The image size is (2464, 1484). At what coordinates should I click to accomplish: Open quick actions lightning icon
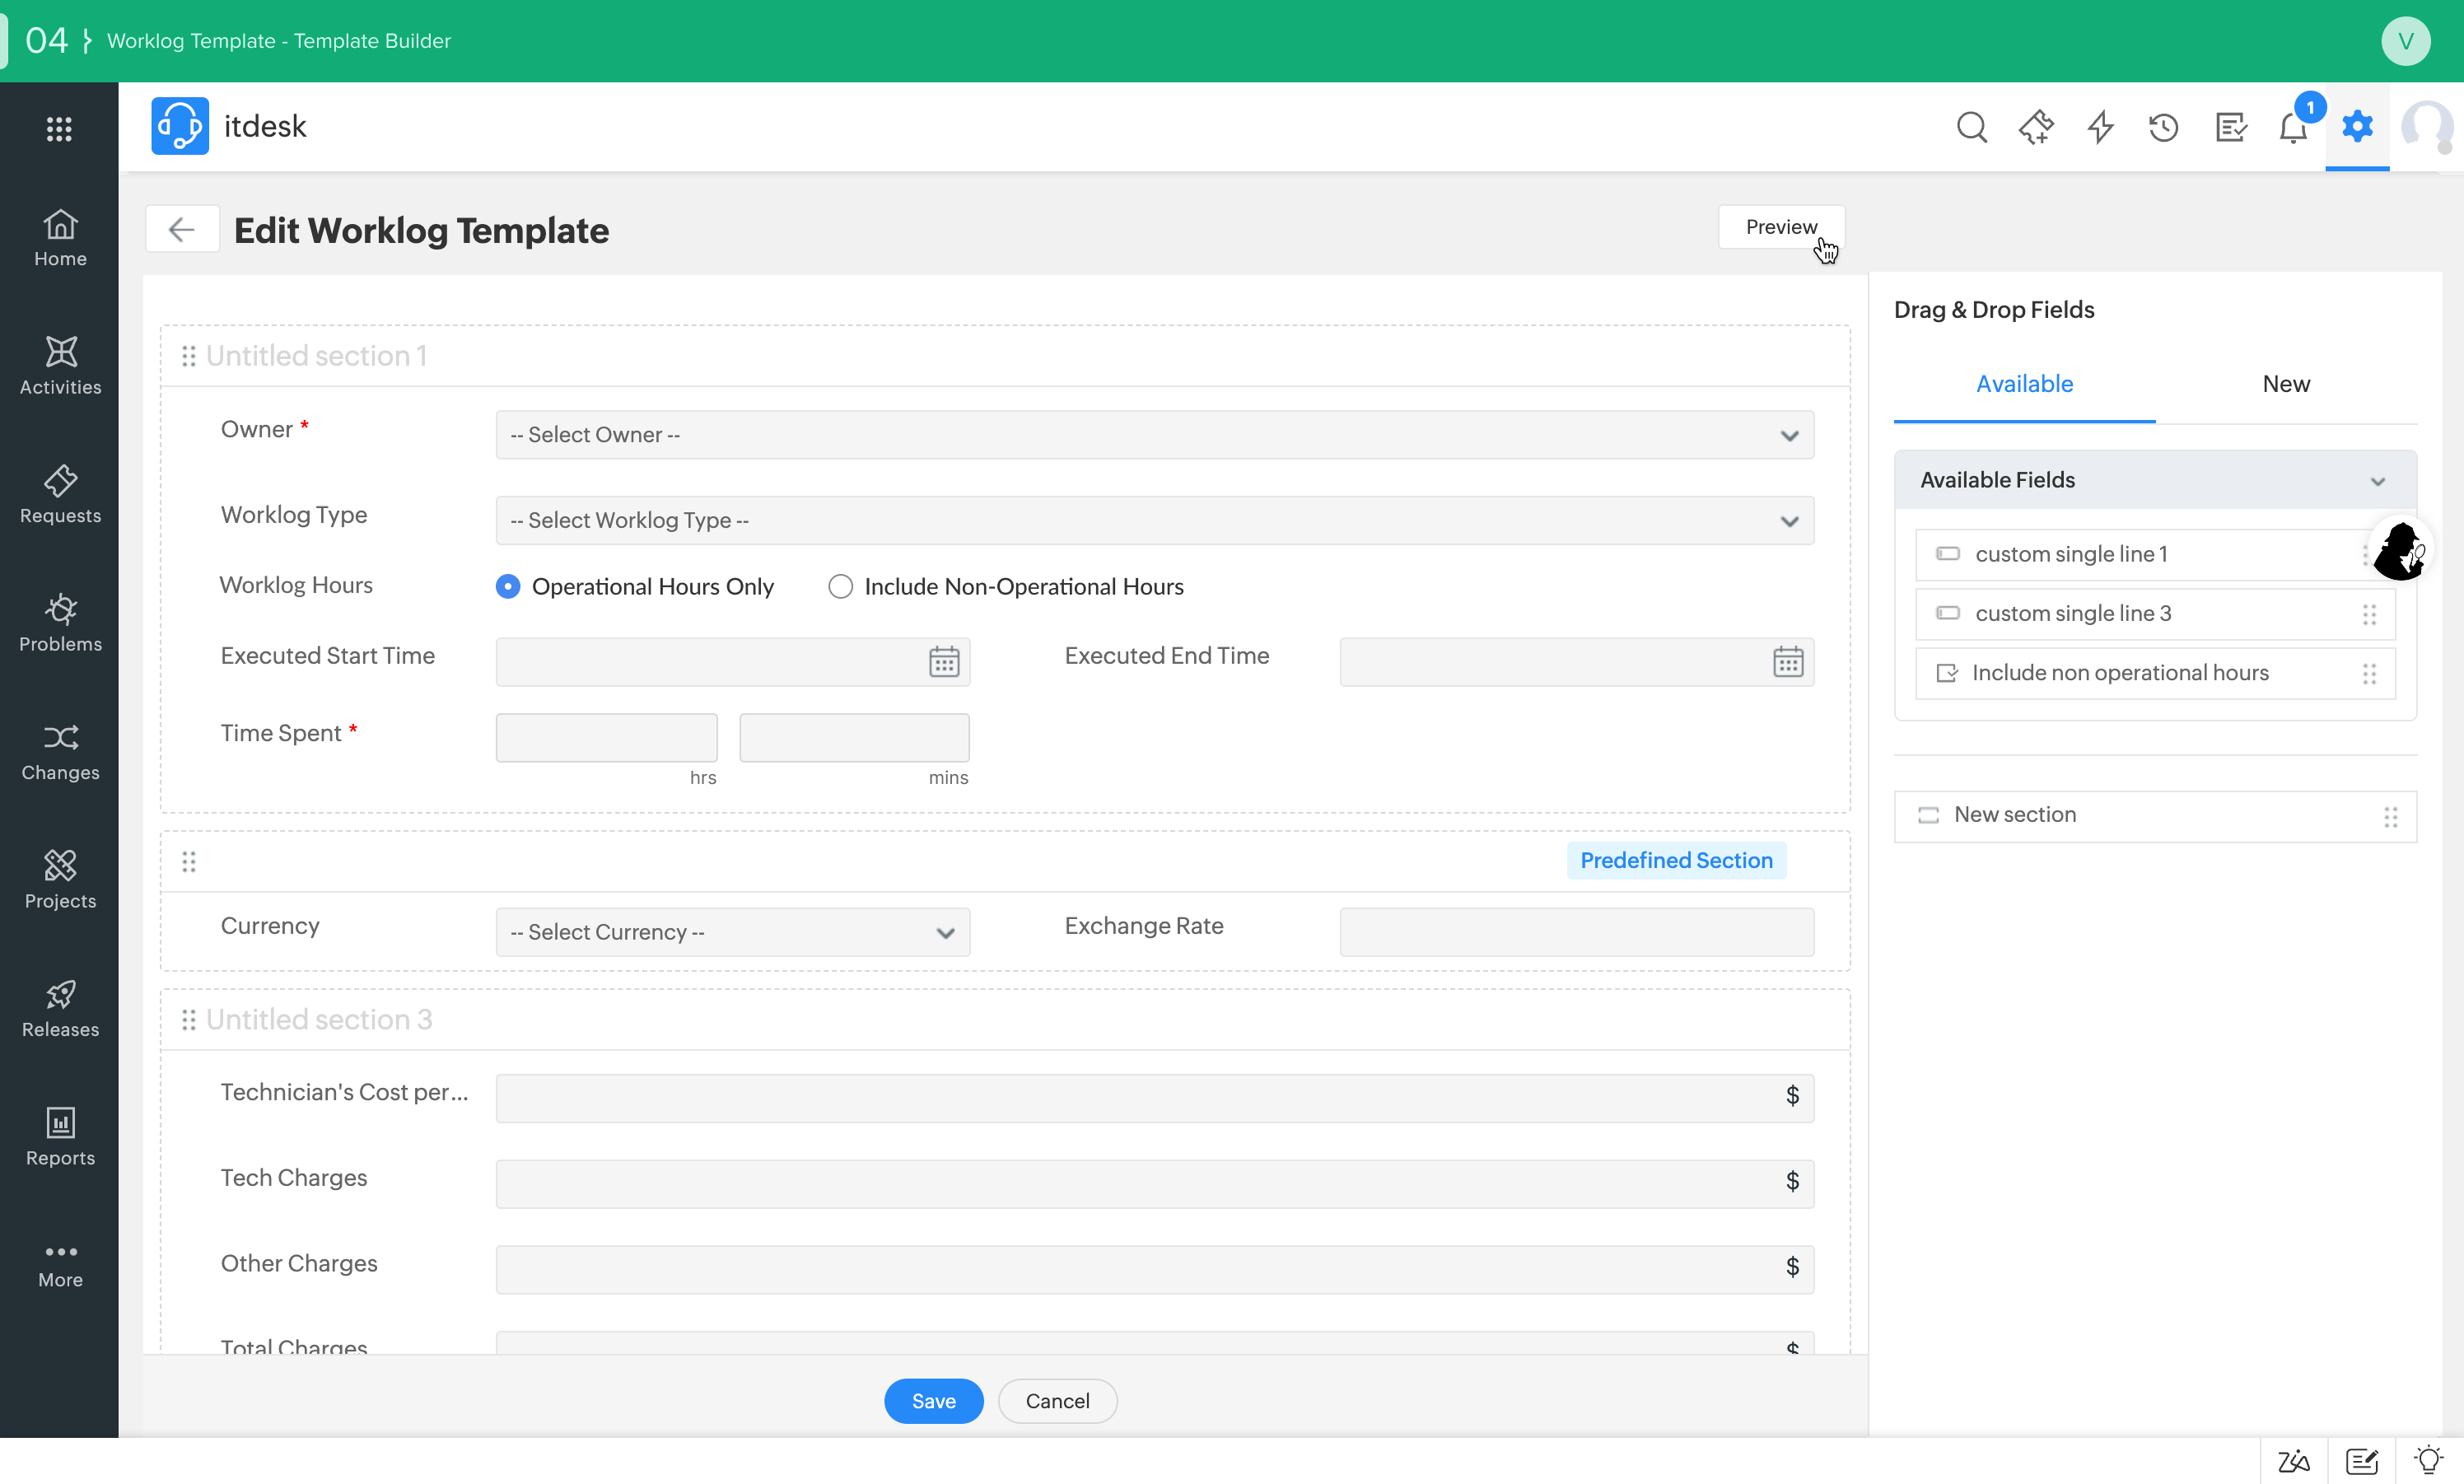click(x=2100, y=127)
